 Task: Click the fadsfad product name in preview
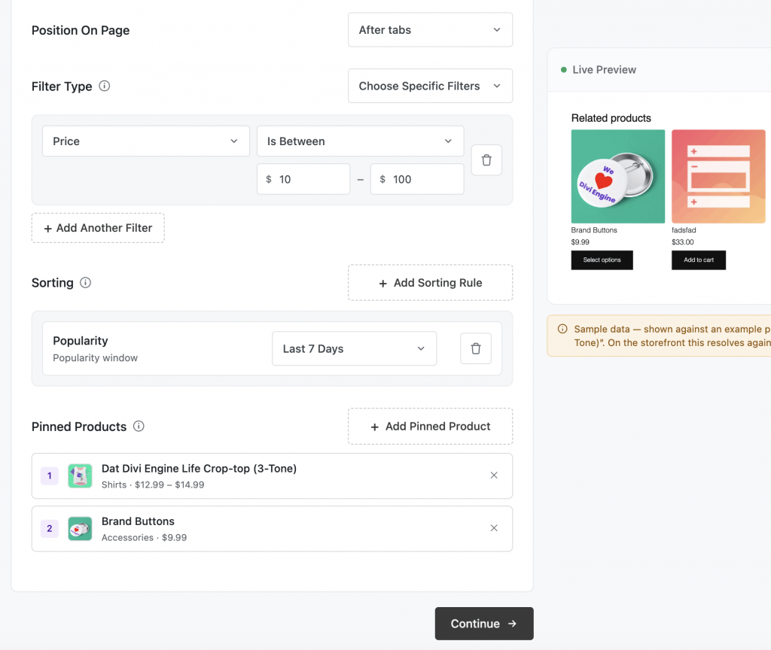(x=684, y=230)
